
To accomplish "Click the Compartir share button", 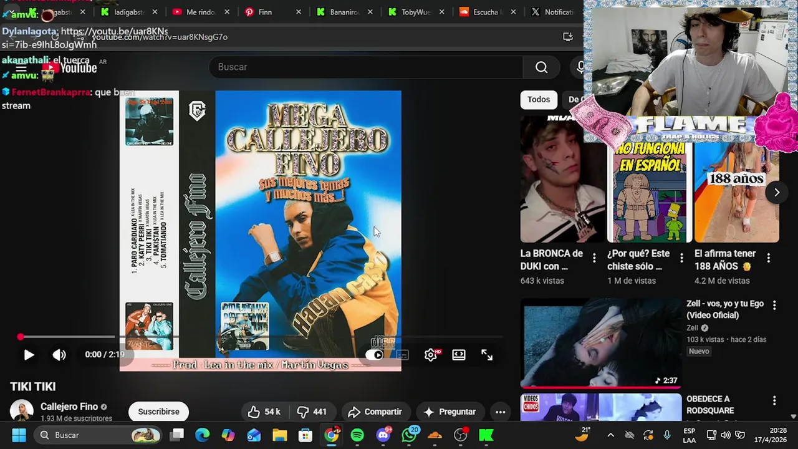I will point(375,412).
